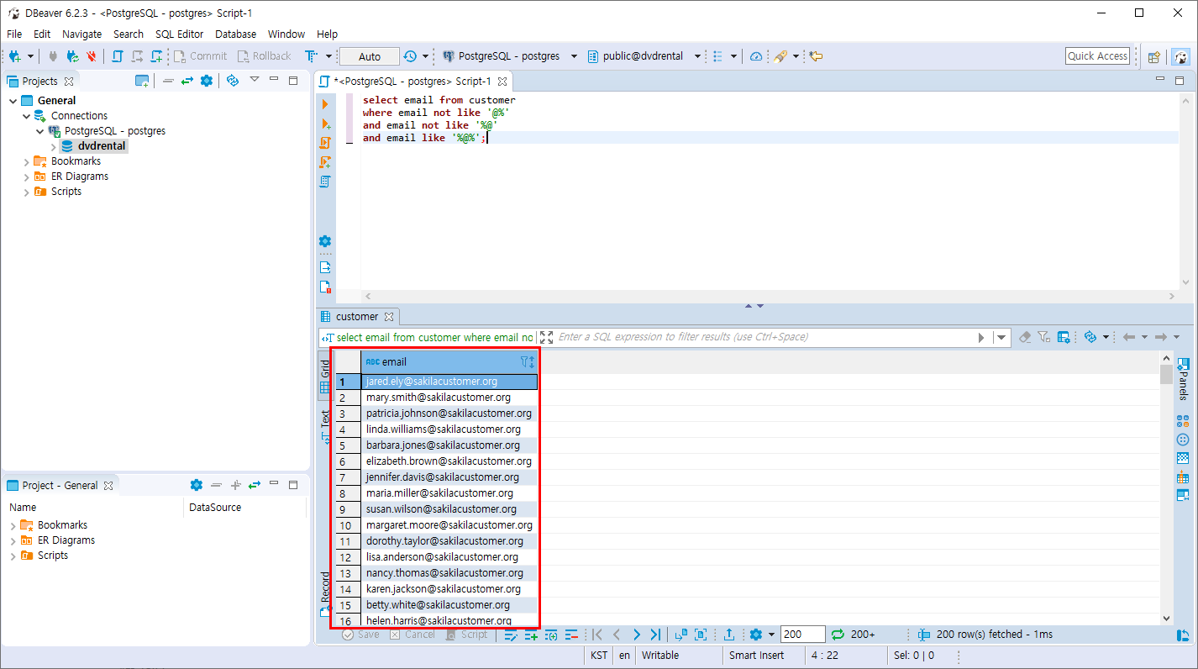Select the customer results tab
Viewport: 1198px width, 669px height.
click(x=357, y=317)
